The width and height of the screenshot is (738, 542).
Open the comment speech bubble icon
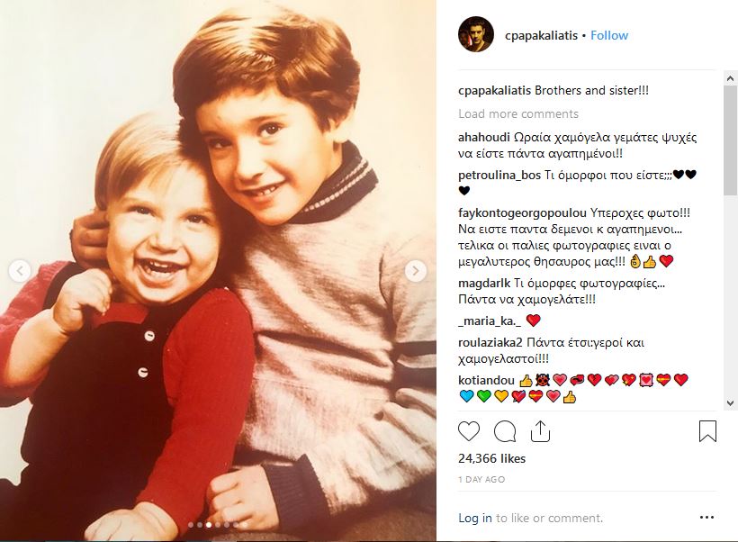point(505,431)
